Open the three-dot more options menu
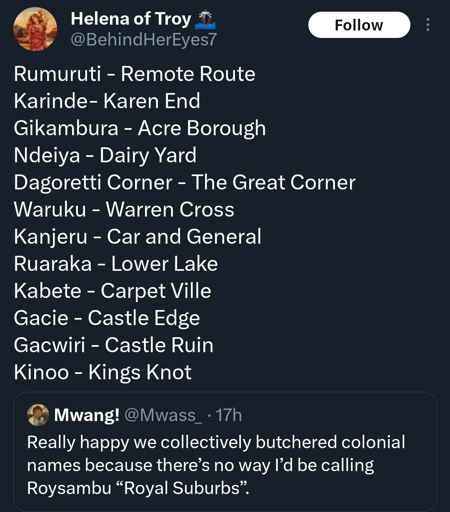 [x=427, y=25]
